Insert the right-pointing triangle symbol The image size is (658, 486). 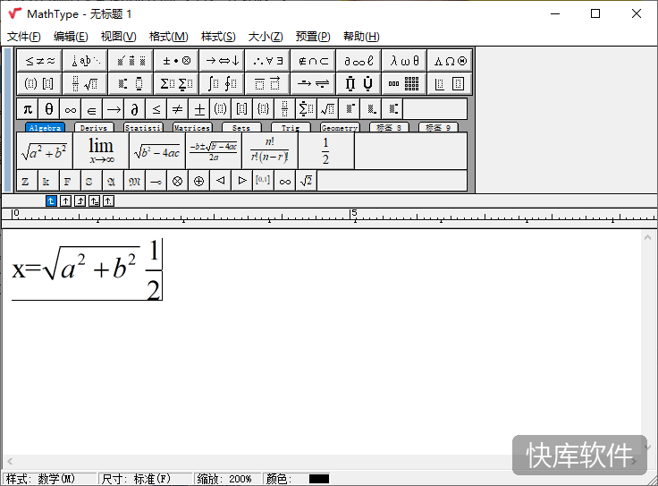(x=241, y=181)
